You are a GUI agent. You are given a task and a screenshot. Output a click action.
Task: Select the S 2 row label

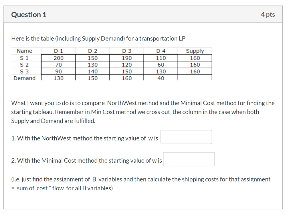click(24, 65)
